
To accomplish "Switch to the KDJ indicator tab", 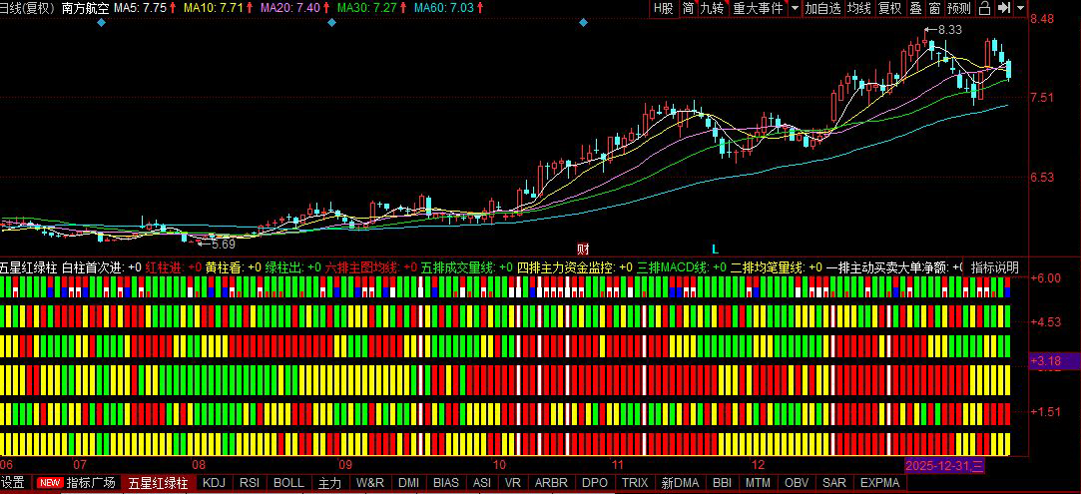I will click(215, 482).
